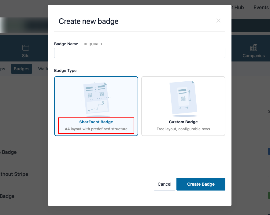
Task: Click the Companies label in navigation
Action: pyautogui.click(x=253, y=56)
